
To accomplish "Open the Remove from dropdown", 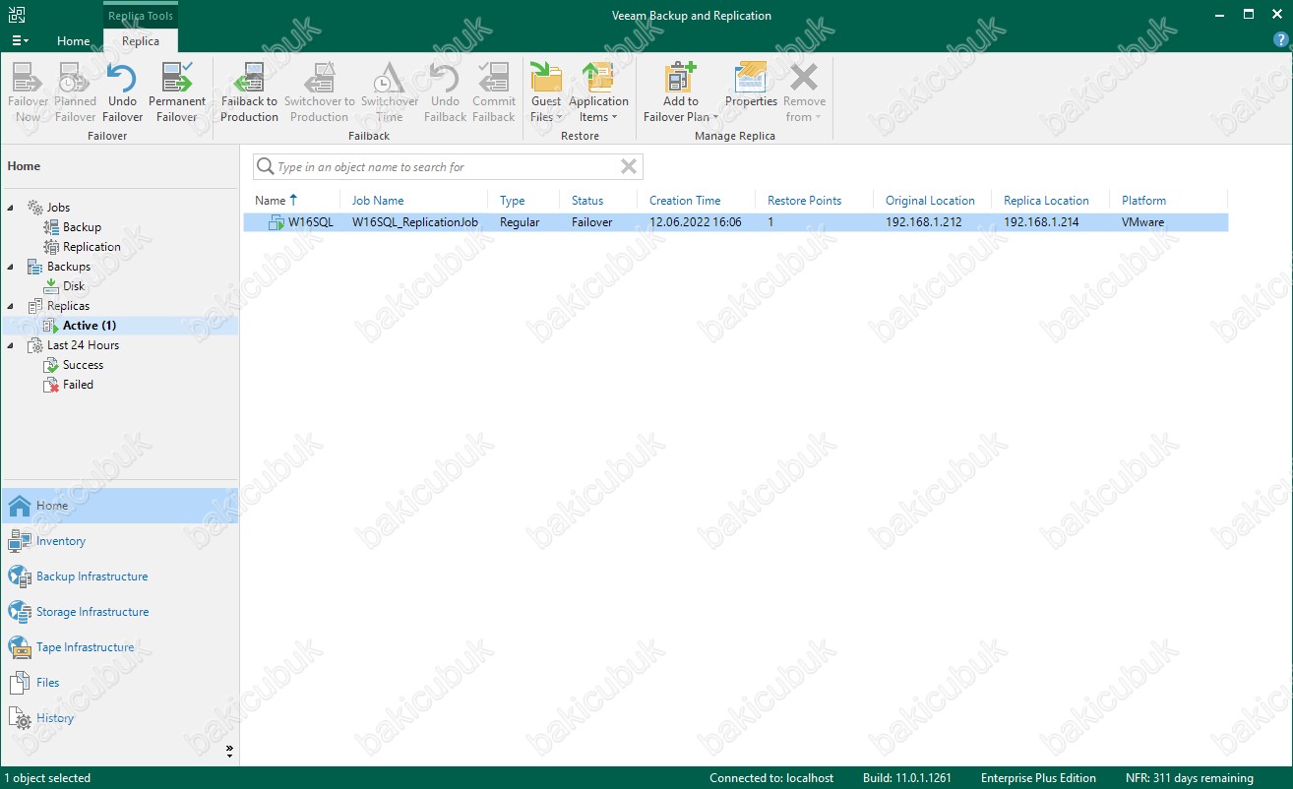I will click(x=804, y=92).
